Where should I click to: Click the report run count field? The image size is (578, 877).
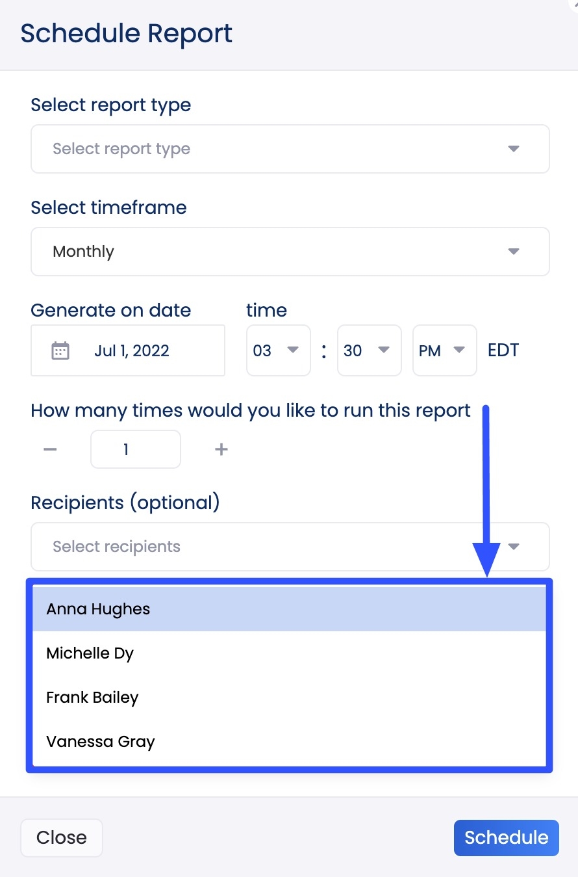point(135,449)
